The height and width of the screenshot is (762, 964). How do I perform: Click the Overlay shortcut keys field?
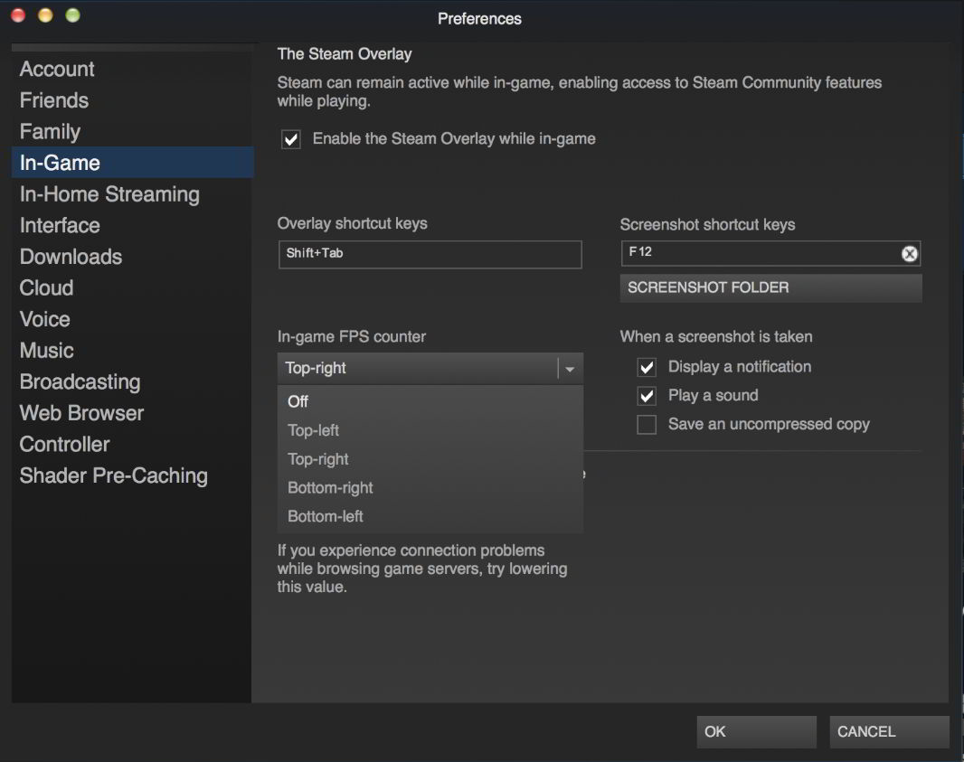[430, 254]
